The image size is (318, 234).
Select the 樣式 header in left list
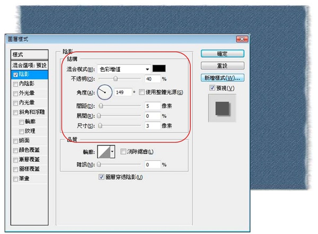click(30, 55)
